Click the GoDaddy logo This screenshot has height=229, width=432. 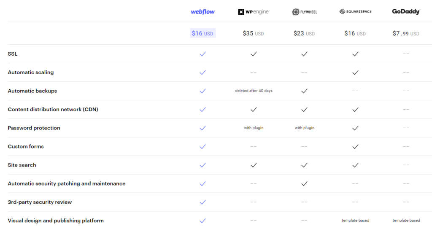[x=406, y=12]
